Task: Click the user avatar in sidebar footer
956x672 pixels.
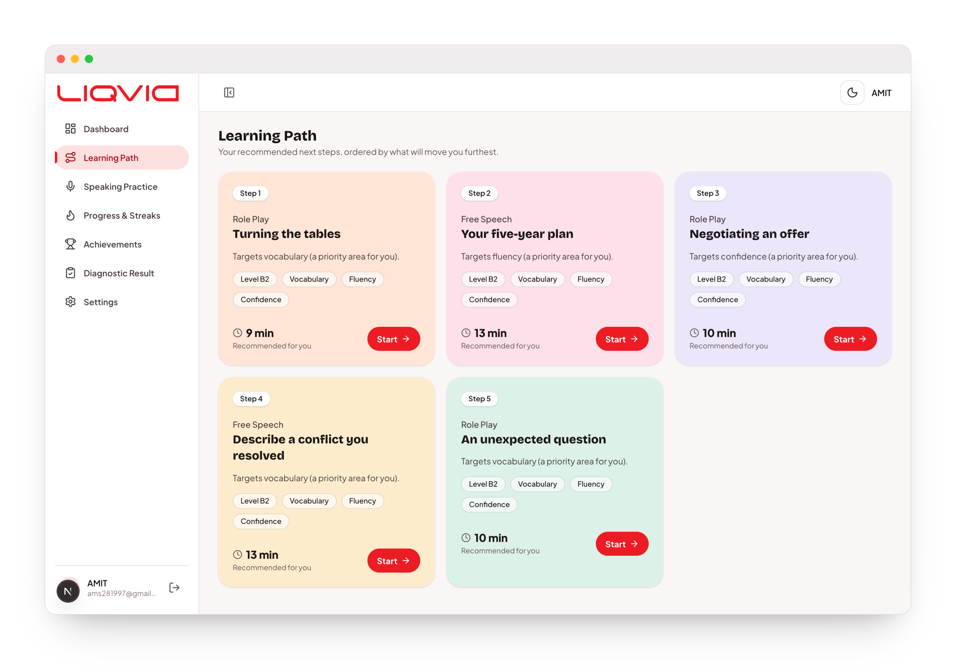Action: click(x=68, y=590)
